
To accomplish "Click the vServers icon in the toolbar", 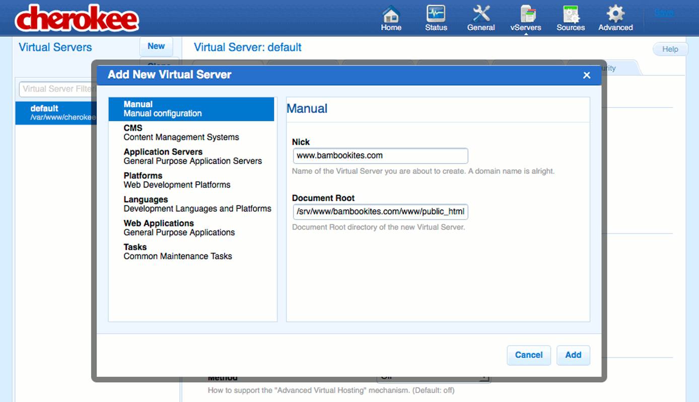I will coord(525,18).
